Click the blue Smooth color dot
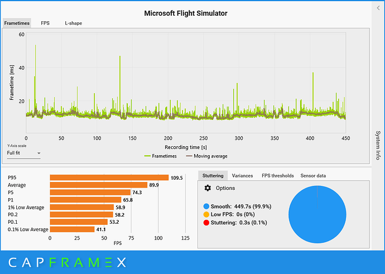This screenshot has height=274, width=385. [206, 206]
